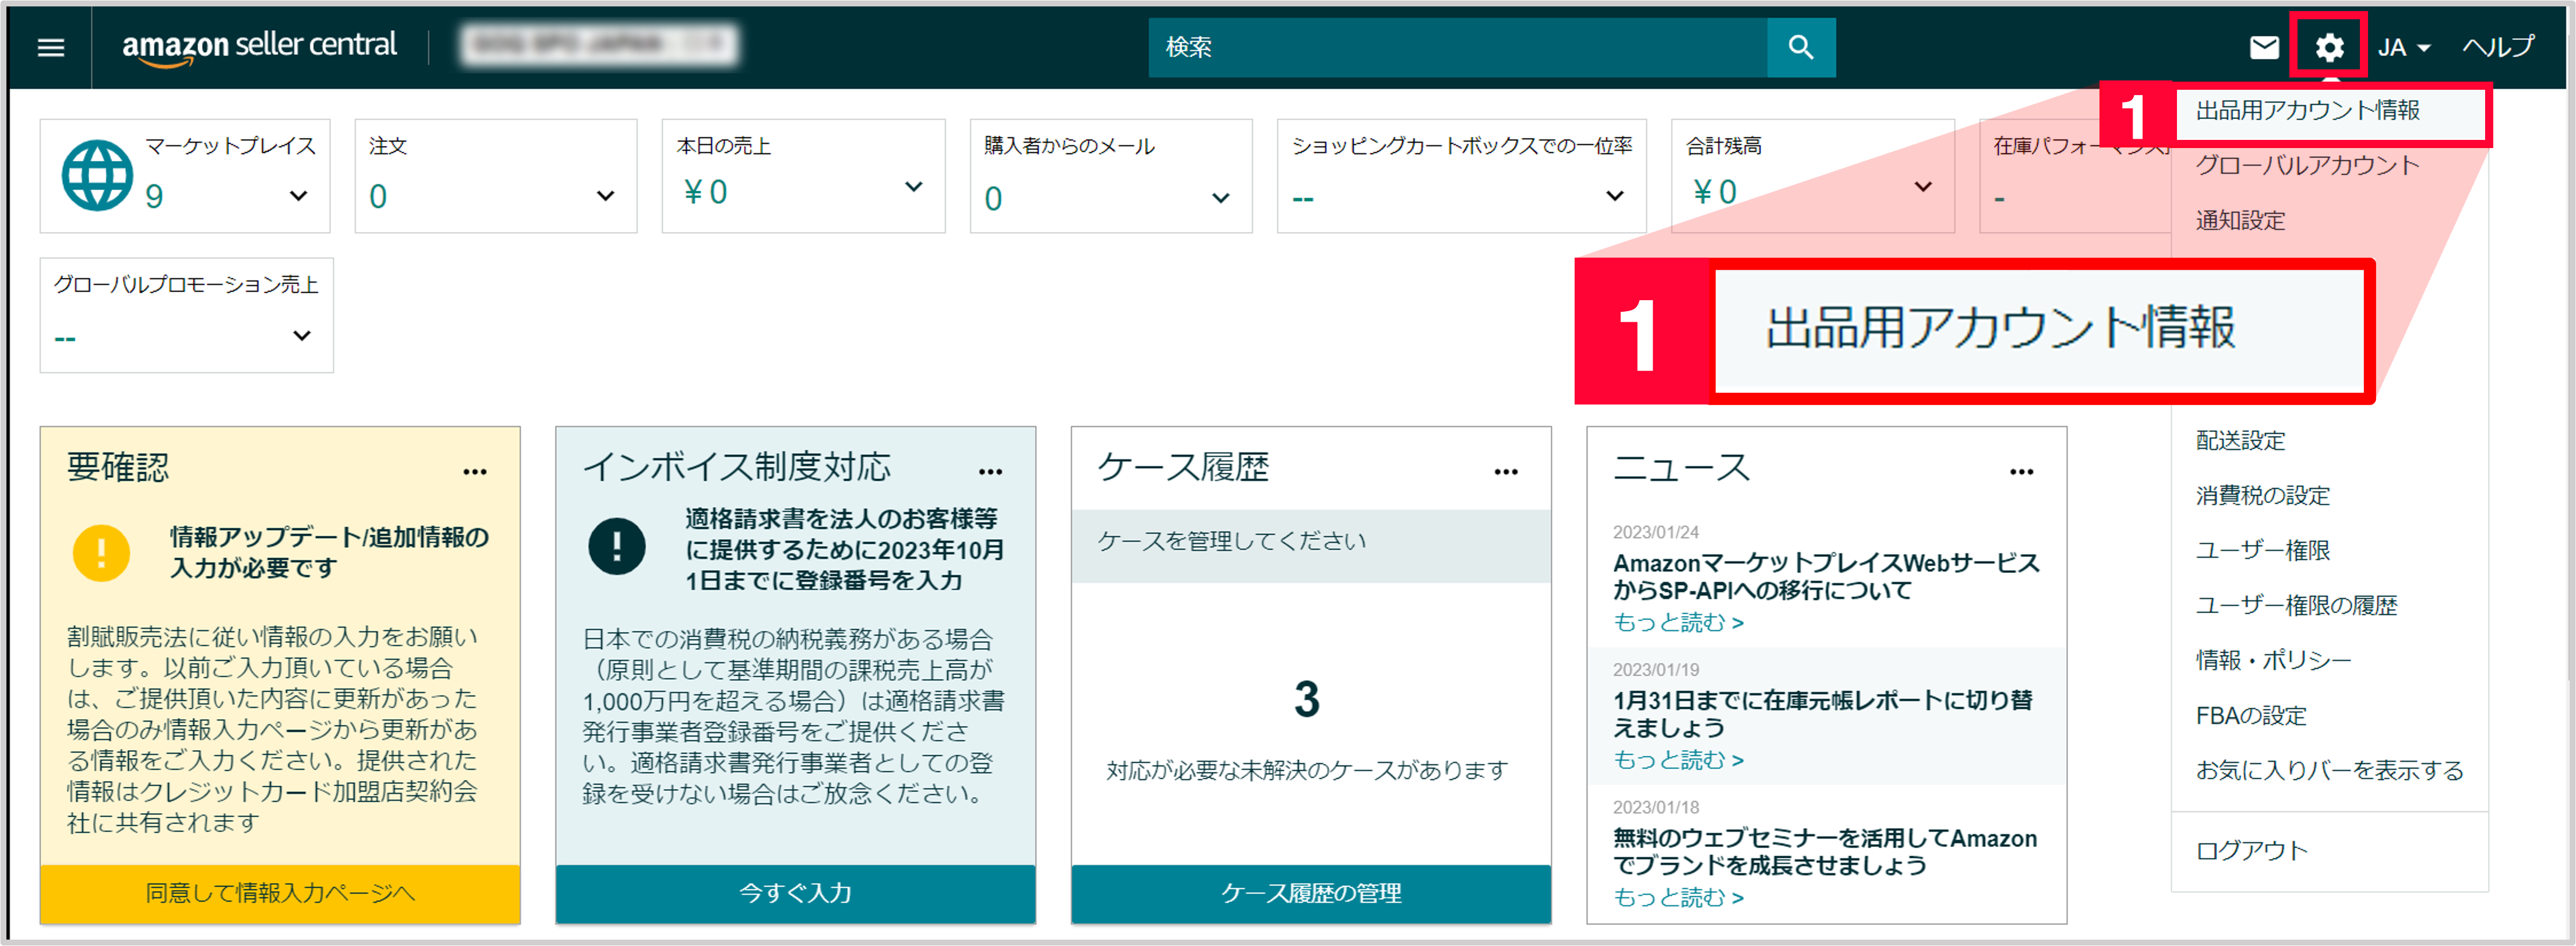This screenshot has height=946, width=2576.
Task: Click ケースを管理してください text
Action: click(x=1231, y=540)
